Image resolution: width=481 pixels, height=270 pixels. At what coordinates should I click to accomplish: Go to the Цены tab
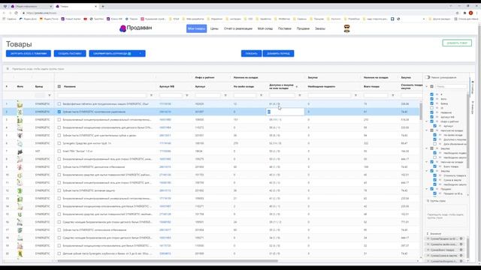pos(214,28)
